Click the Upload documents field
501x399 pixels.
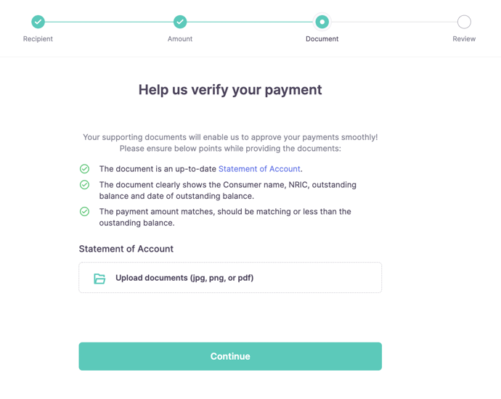(230, 278)
